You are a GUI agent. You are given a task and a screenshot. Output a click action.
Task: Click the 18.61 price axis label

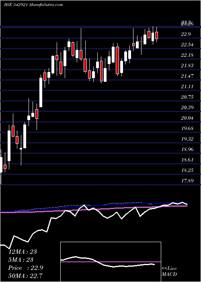pos(187,160)
